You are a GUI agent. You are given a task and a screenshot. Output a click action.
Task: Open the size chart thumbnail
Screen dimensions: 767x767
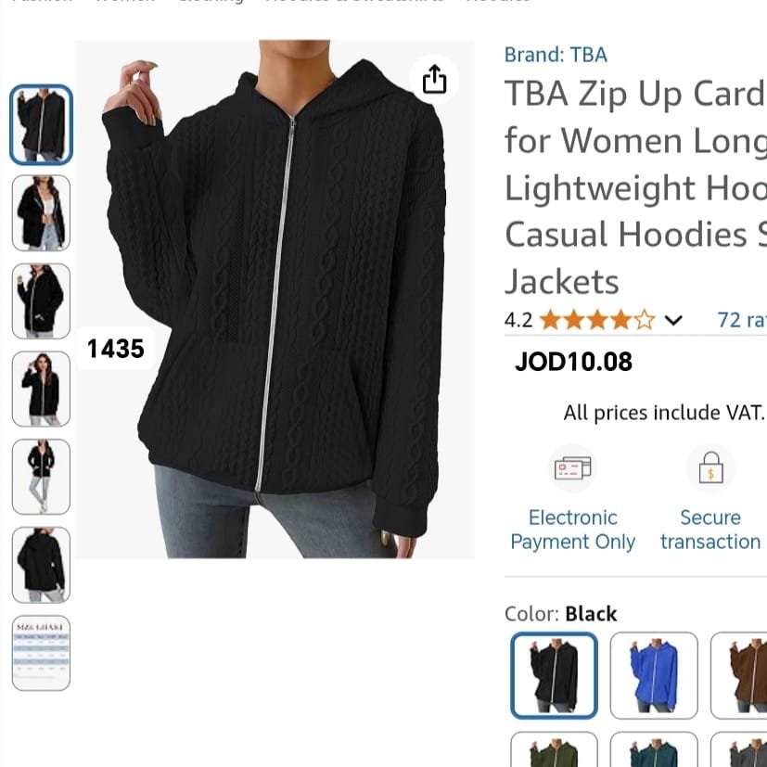coord(41,653)
